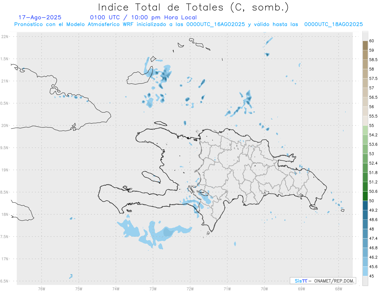380x293 pixels.
Task: Click the '58.5' value on the color scale
Action: pos(373,60)
